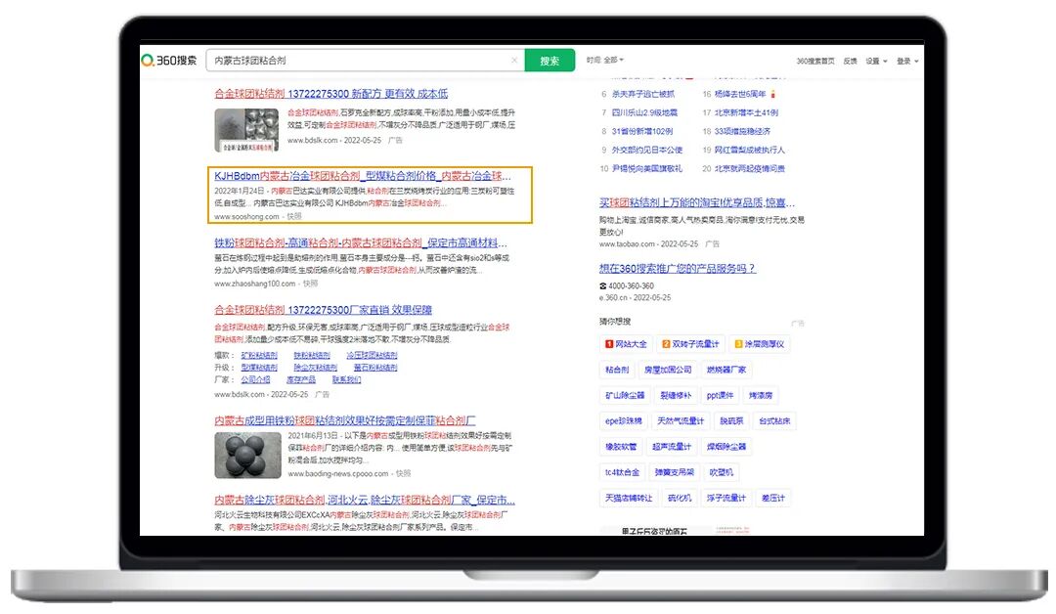Open hot topic 杨绛去世6周年
Image resolution: width=1056 pixels, height=614 pixels.
[740, 94]
